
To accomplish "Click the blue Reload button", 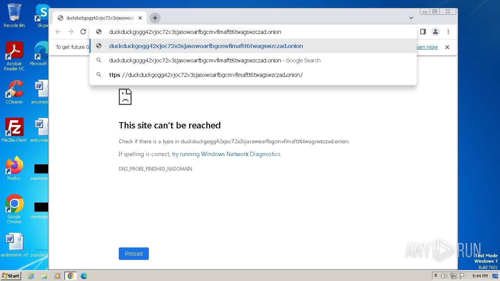I will point(134,254).
